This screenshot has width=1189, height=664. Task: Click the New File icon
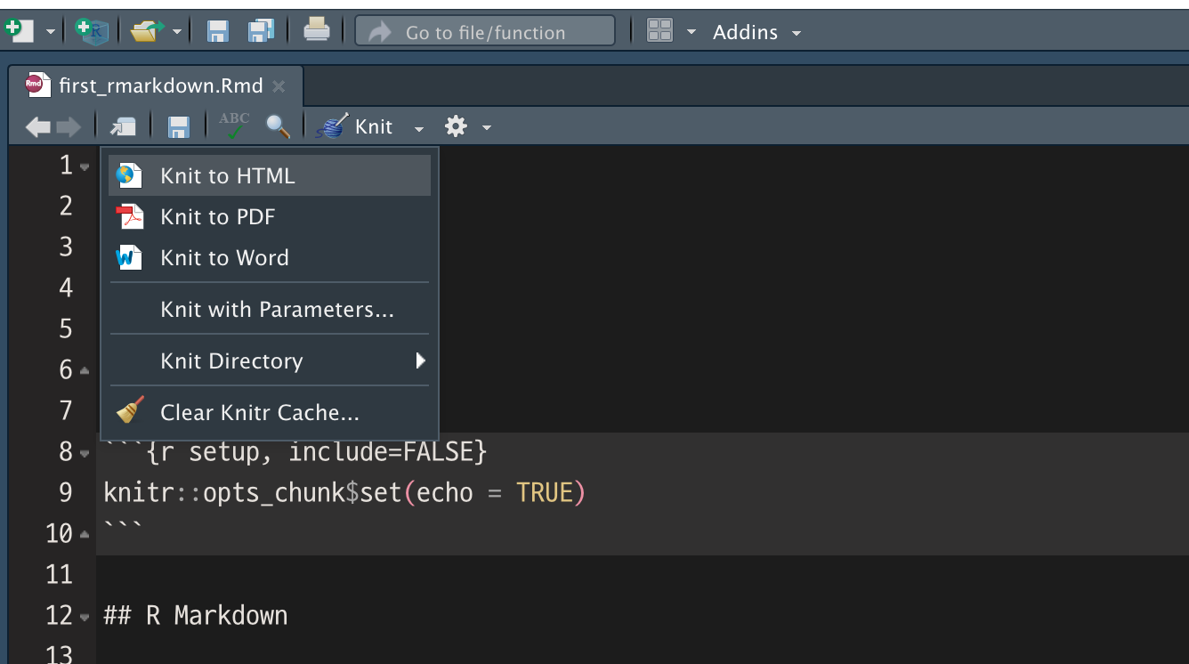point(18,31)
